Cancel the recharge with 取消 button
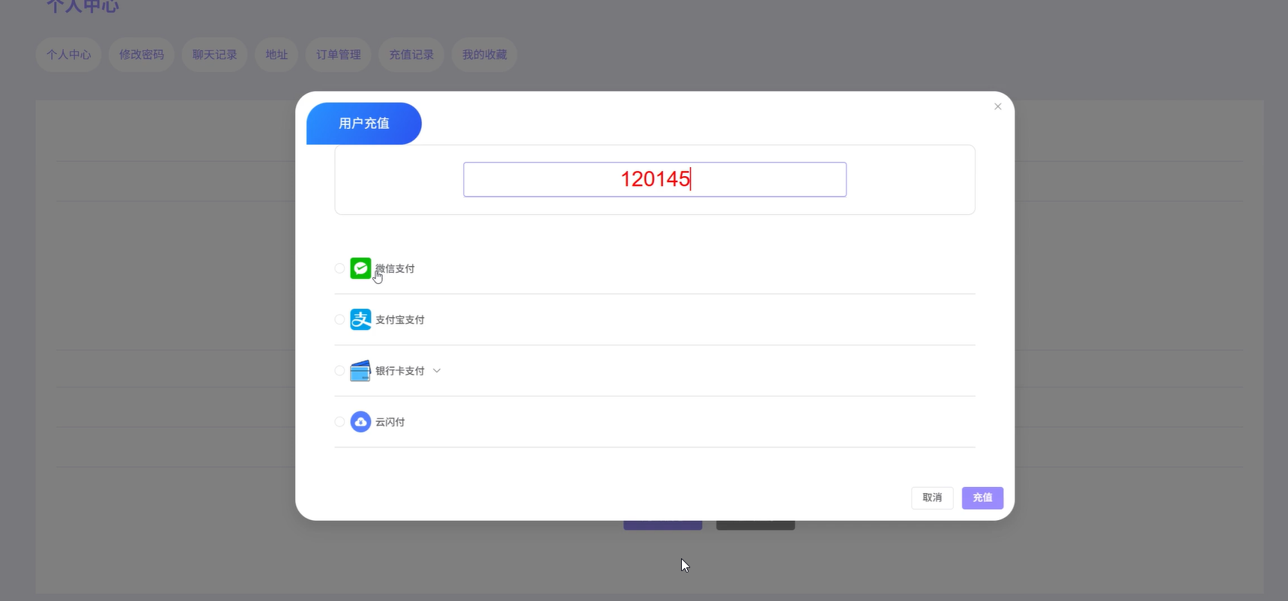 coord(932,498)
